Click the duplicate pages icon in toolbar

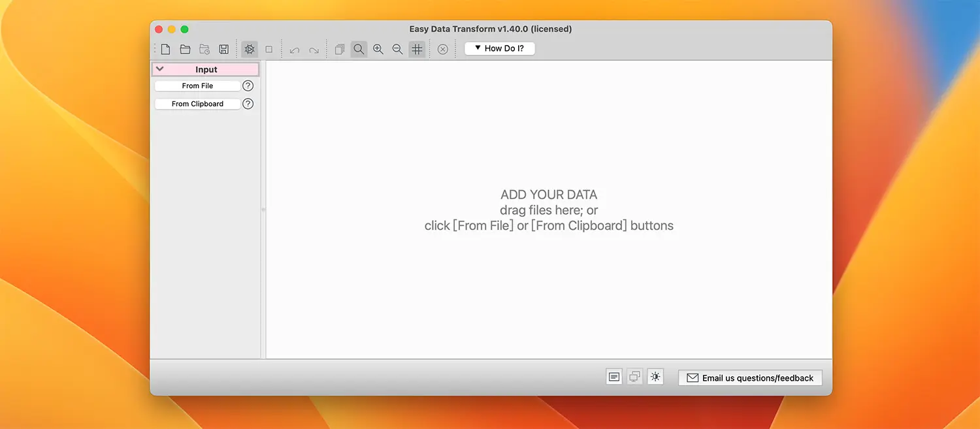340,49
